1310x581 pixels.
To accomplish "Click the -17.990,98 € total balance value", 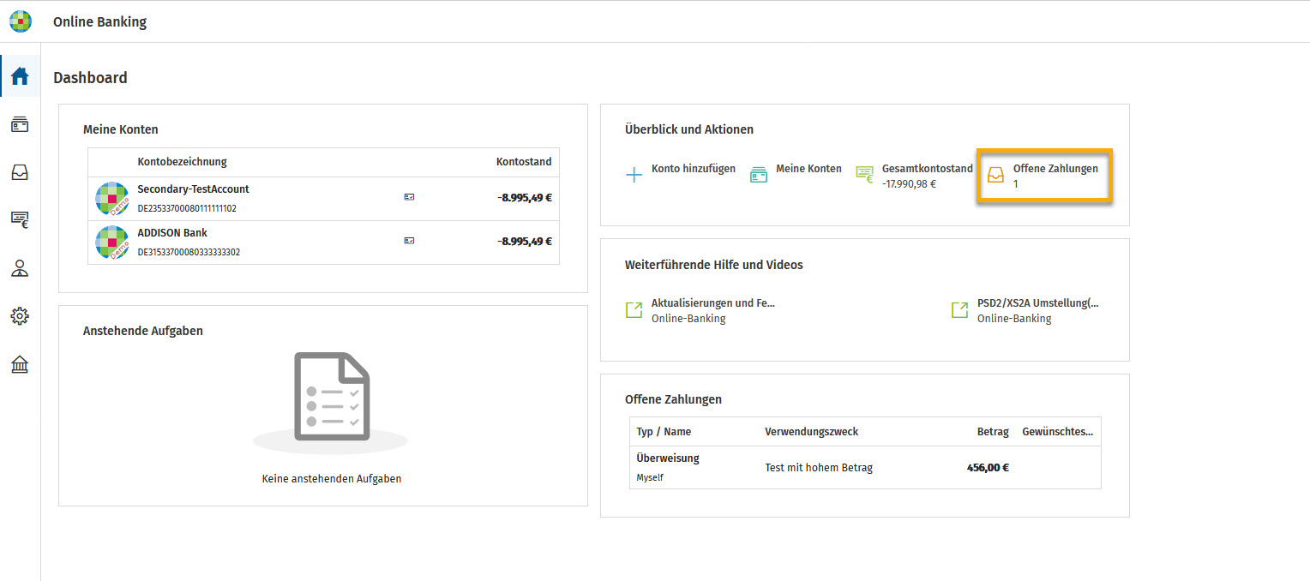I will [909, 183].
